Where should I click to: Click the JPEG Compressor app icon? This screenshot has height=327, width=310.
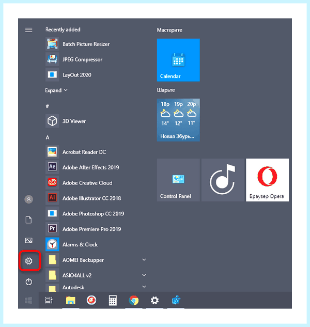[52, 59]
